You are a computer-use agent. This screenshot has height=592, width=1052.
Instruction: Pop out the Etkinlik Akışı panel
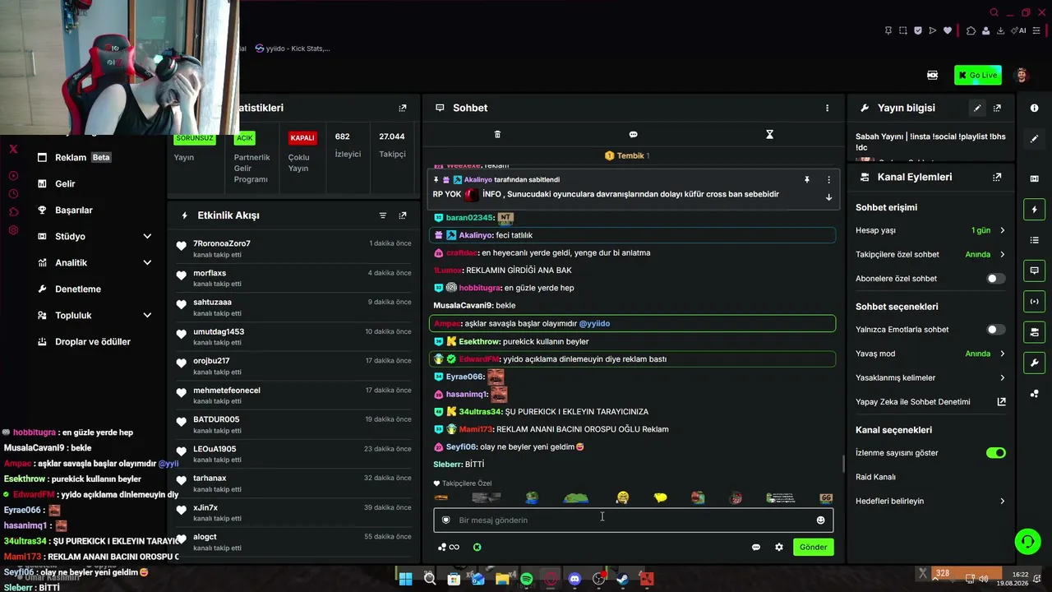pyautogui.click(x=402, y=215)
